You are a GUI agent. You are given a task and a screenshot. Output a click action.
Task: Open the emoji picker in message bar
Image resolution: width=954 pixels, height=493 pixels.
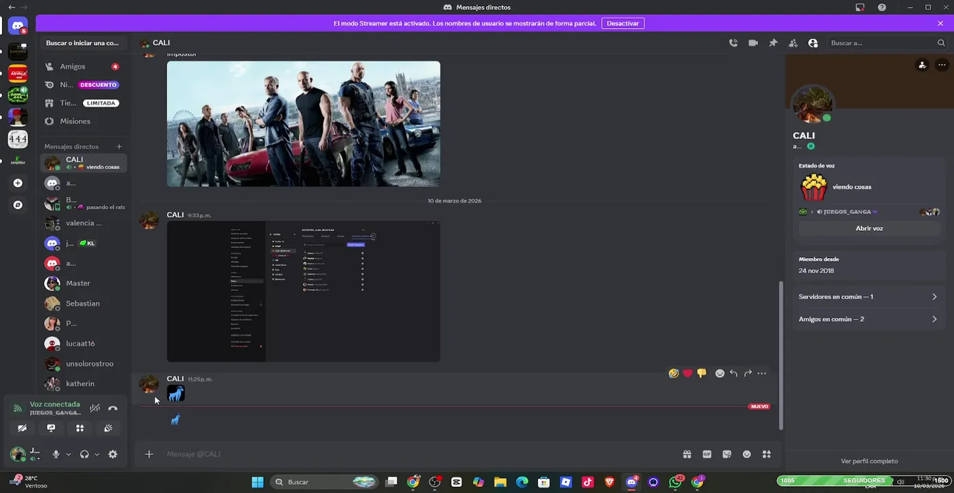747,454
